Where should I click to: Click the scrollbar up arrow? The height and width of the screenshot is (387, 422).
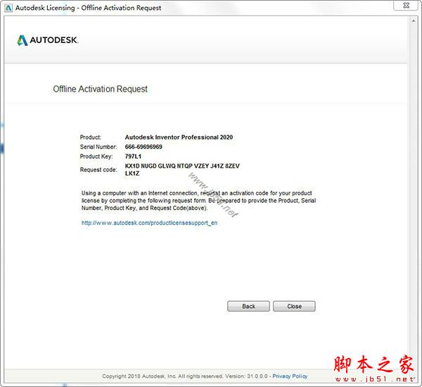coord(414,20)
